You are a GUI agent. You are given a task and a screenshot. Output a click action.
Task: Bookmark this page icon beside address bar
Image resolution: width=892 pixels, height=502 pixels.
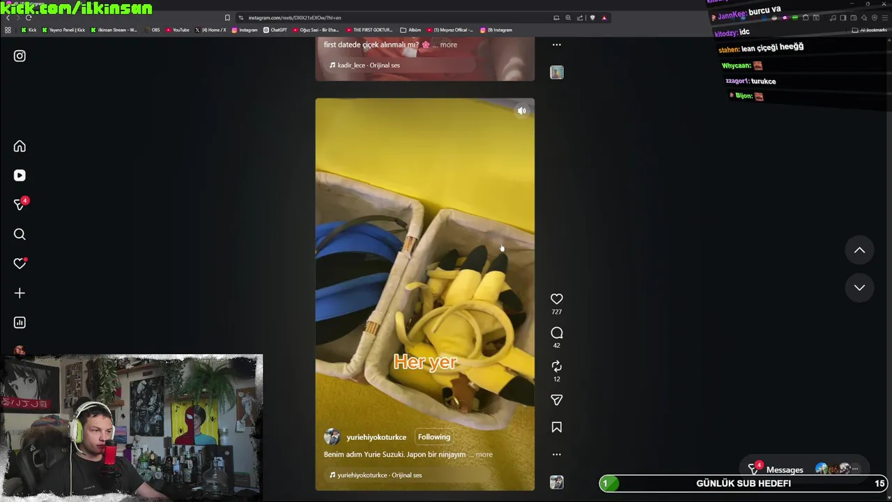pyautogui.click(x=227, y=17)
